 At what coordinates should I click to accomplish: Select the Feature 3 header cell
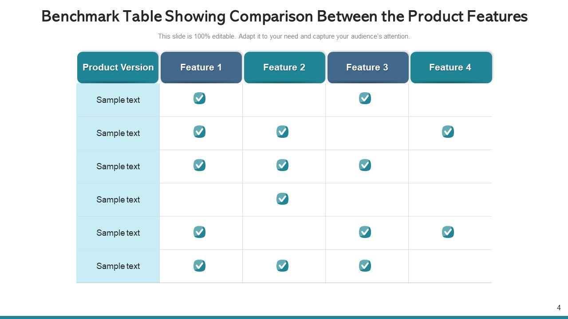(367, 67)
